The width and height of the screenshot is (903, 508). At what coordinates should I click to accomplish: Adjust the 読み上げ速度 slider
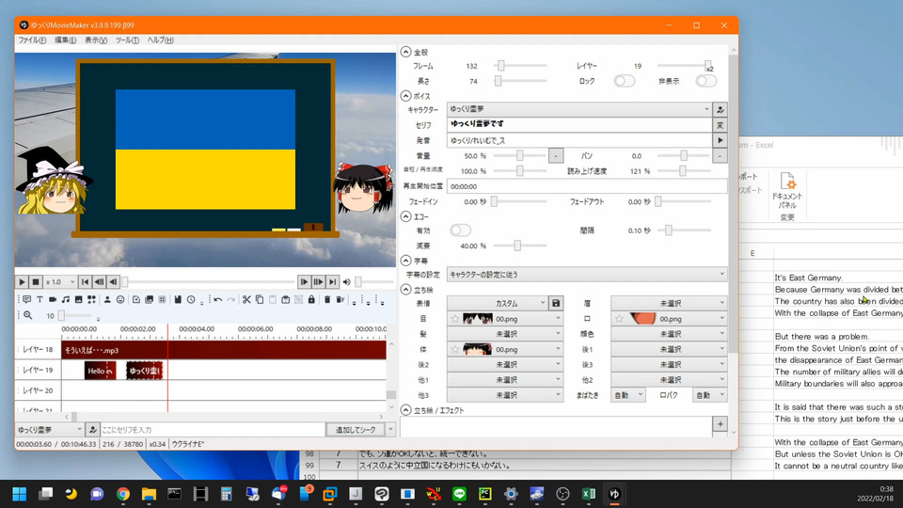point(683,171)
